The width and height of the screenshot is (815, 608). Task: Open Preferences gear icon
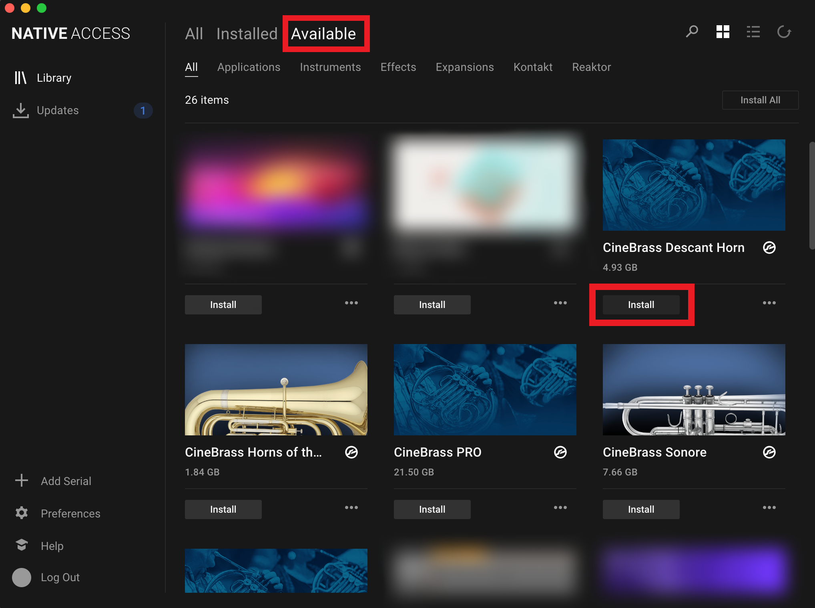(22, 513)
